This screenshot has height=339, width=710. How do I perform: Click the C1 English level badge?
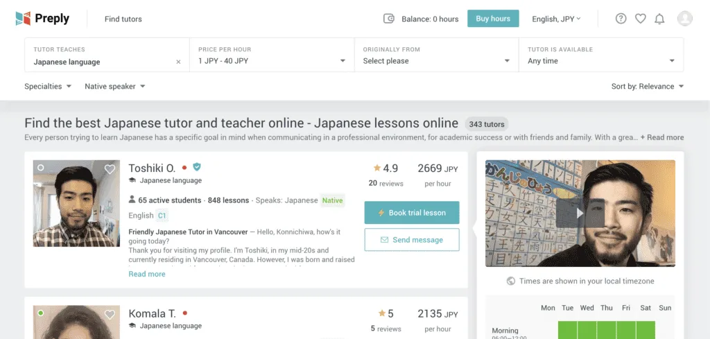coord(162,216)
